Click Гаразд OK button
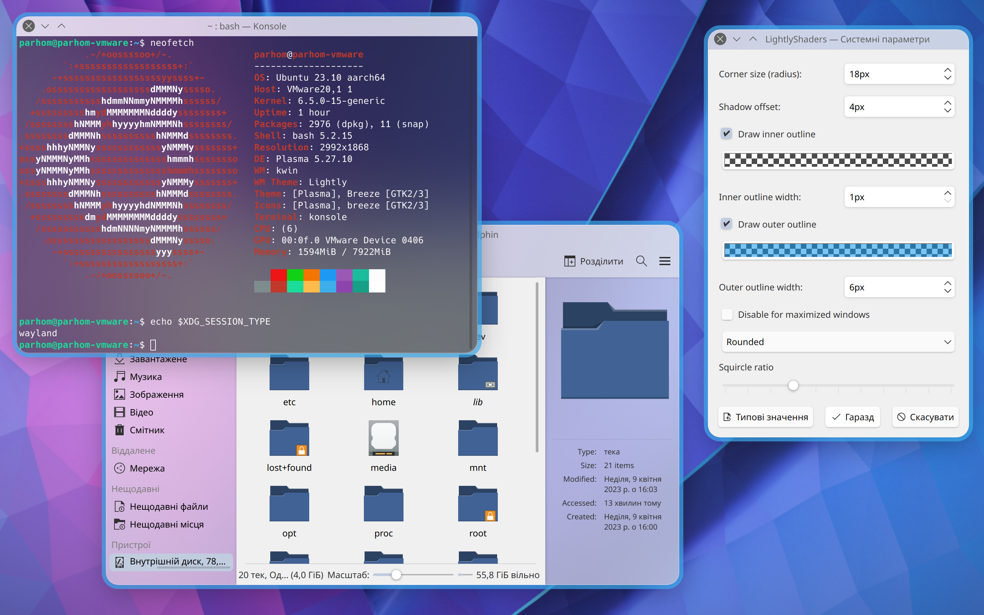Screen dimensions: 984x615 coord(852,417)
